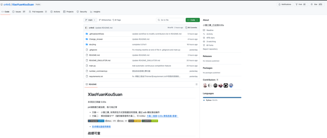The width and height of the screenshot is (327, 138).
Task: Focus the Go to file search field
Action: pyautogui.click(x=170, y=20)
